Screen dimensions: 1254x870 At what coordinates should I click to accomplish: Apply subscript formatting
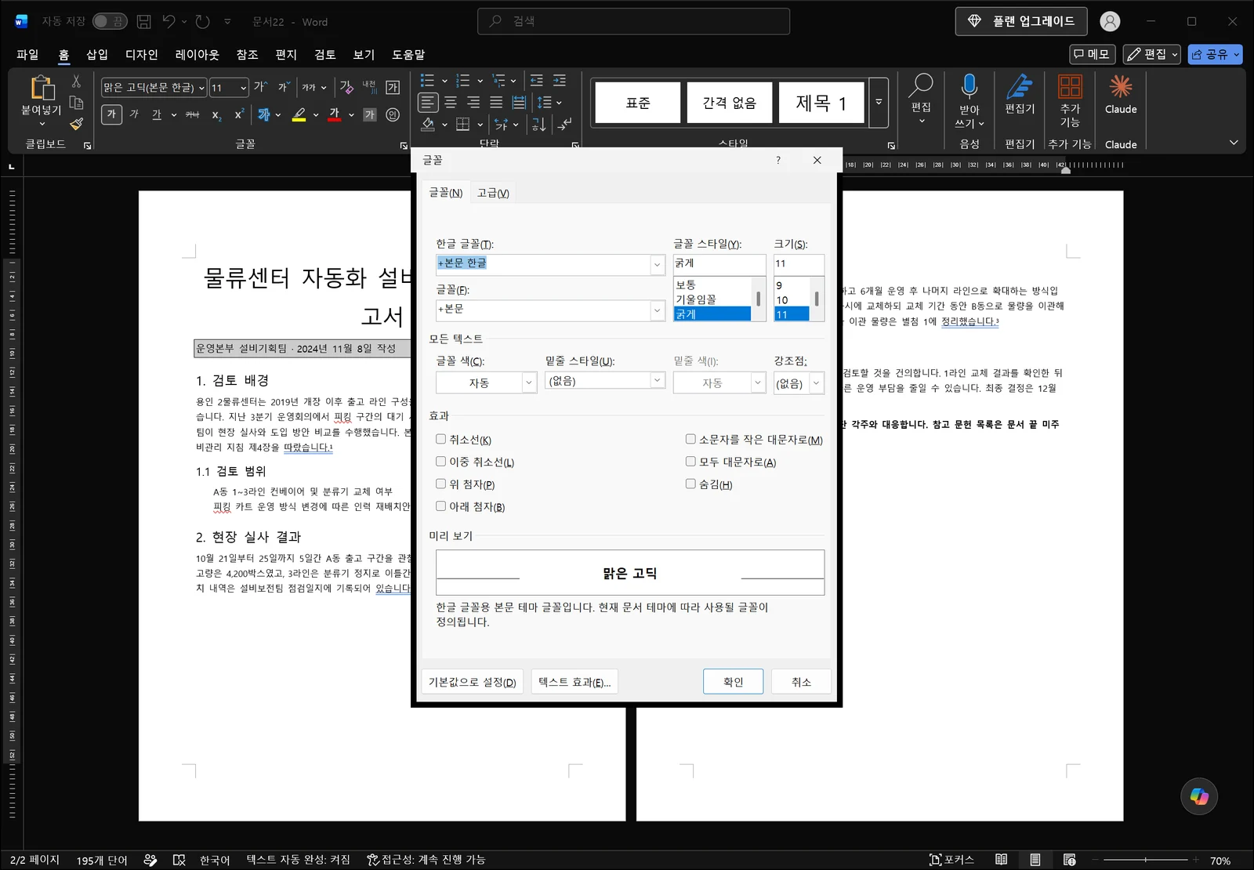(216, 115)
